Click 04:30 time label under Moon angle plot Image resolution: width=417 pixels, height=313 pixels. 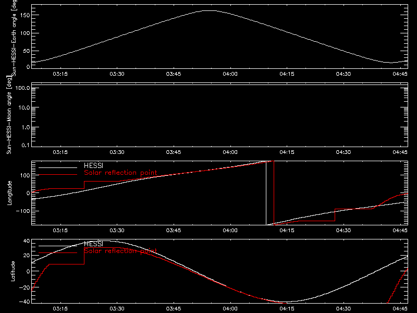[x=344, y=152]
